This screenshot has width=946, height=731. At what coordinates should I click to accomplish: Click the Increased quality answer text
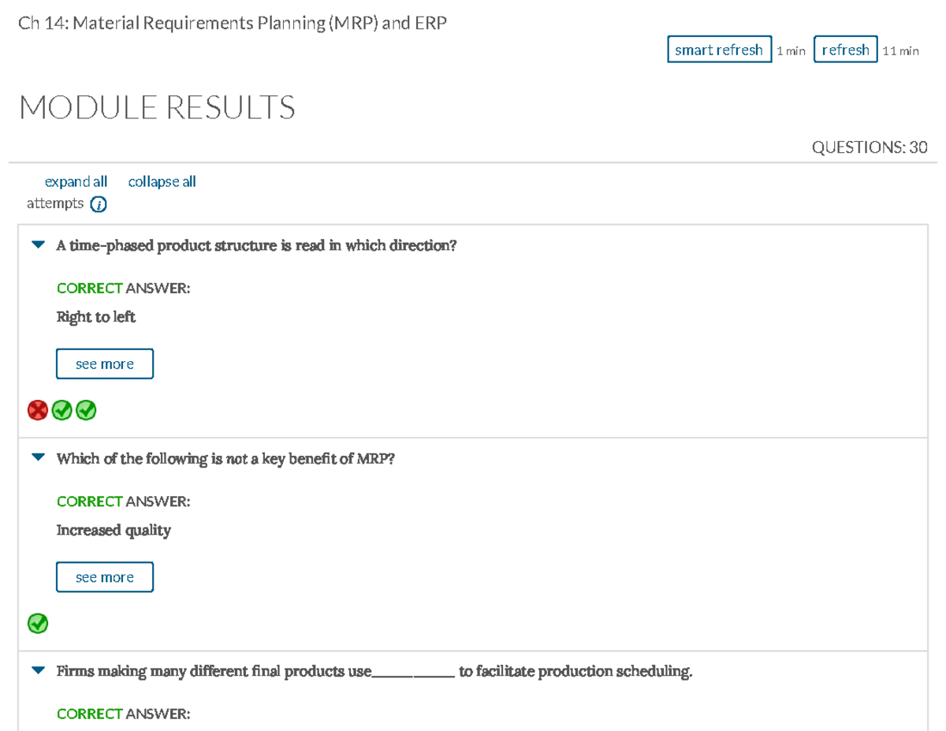(x=114, y=530)
